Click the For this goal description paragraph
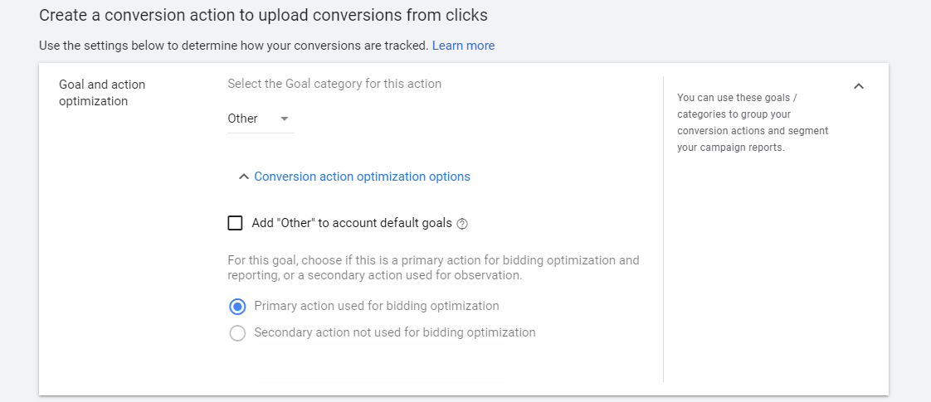This screenshot has width=931, height=402. (433, 267)
